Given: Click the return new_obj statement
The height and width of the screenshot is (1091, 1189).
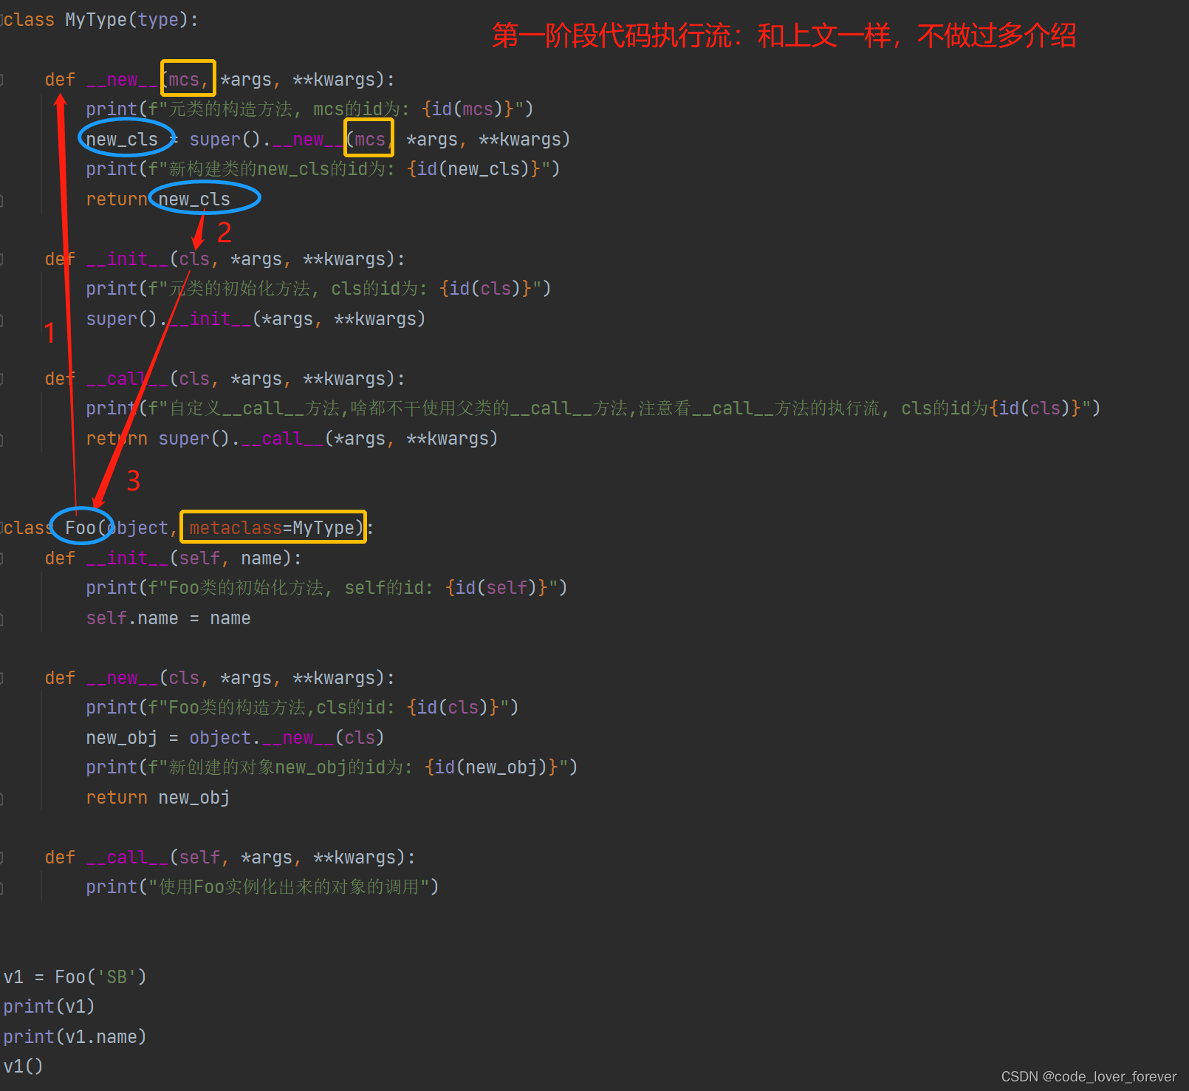Looking at the screenshot, I should [x=157, y=797].
